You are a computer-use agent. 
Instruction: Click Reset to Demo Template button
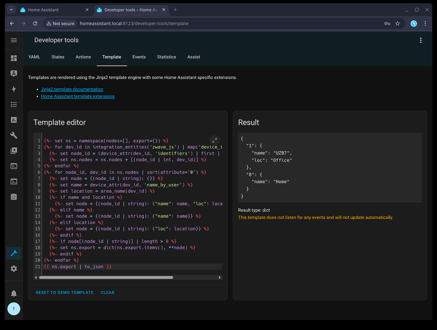(64, 293)
